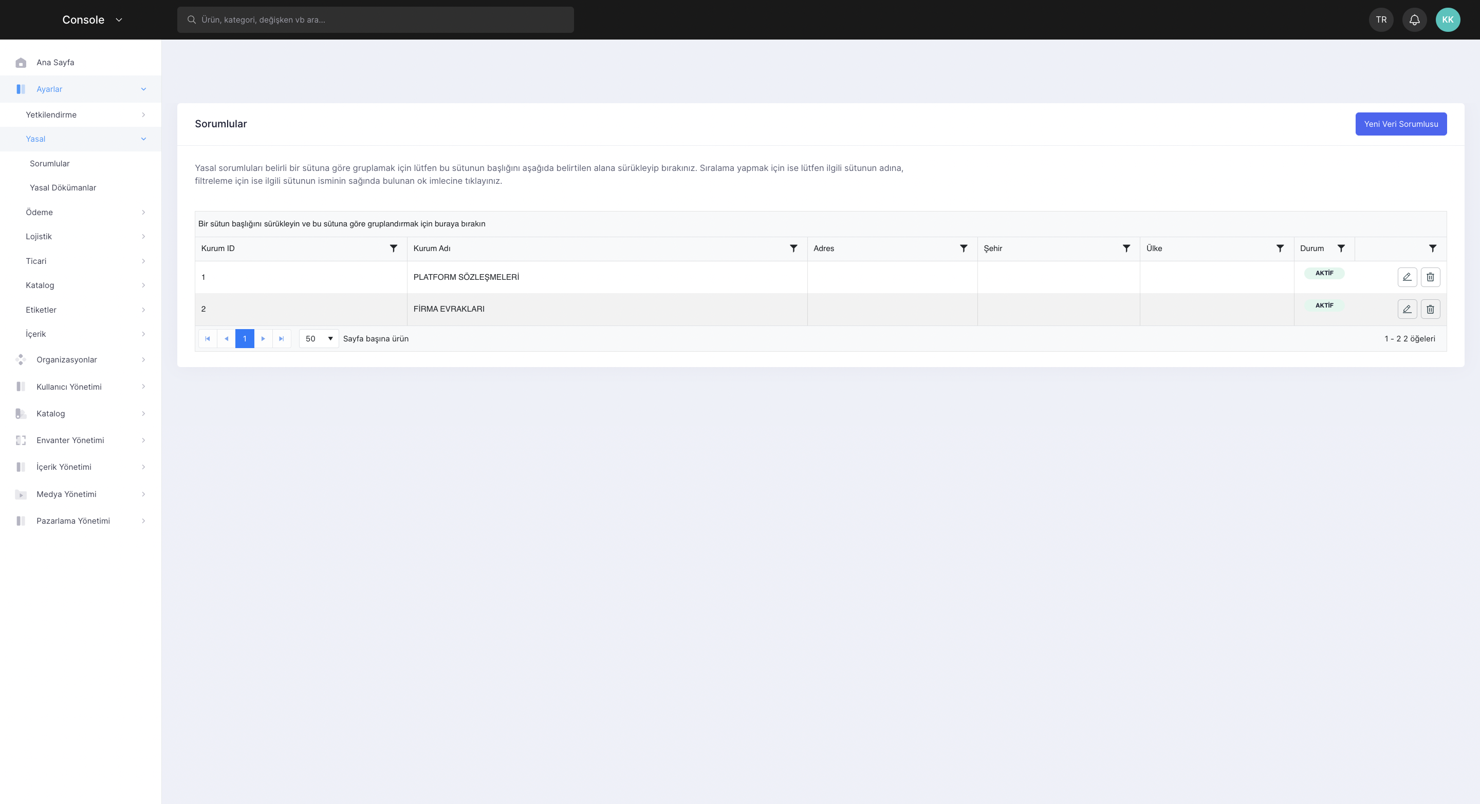Sort by the Ülke header
The height and width of the screenshot is (804, 1480).
tap(1154, 248)
